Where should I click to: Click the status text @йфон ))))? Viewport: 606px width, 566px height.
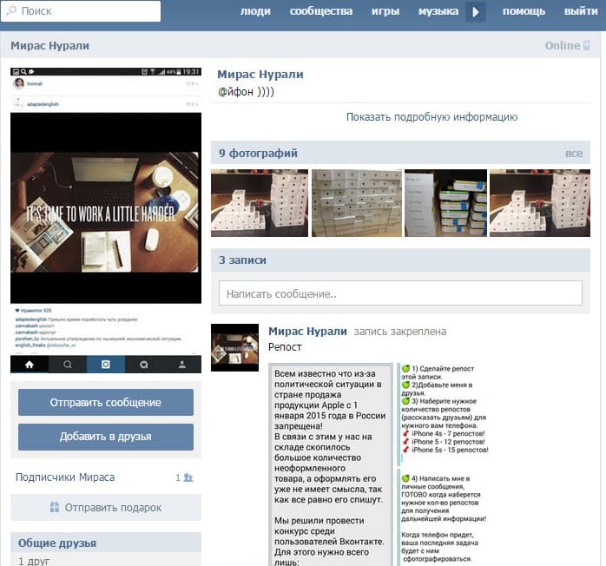pos(247,92)
